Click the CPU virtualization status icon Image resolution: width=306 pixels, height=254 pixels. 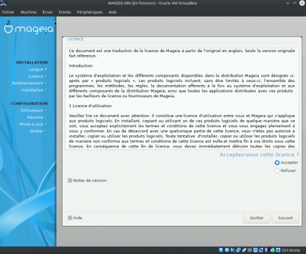[x=266, y=250]
